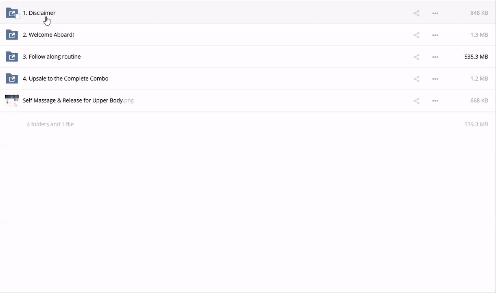Click share icon for 1. Disclaimer folder
The height and width of the screenshot is (293, 496).
416,13
